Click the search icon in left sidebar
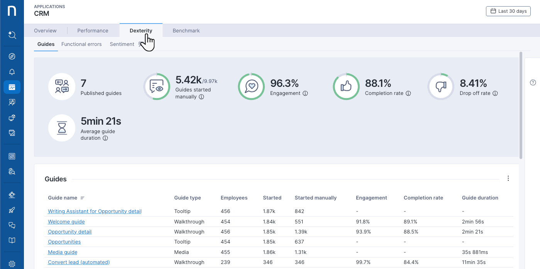The height and width of the screenshot is (269, 540). click(x=12, y=35)
